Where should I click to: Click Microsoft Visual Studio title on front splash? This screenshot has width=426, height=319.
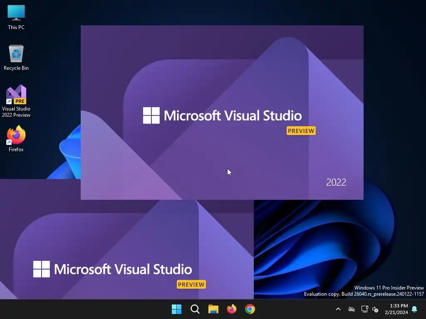[x=233, y=115]
